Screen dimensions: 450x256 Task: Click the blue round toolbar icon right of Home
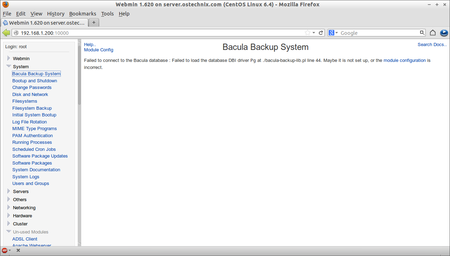444,33
